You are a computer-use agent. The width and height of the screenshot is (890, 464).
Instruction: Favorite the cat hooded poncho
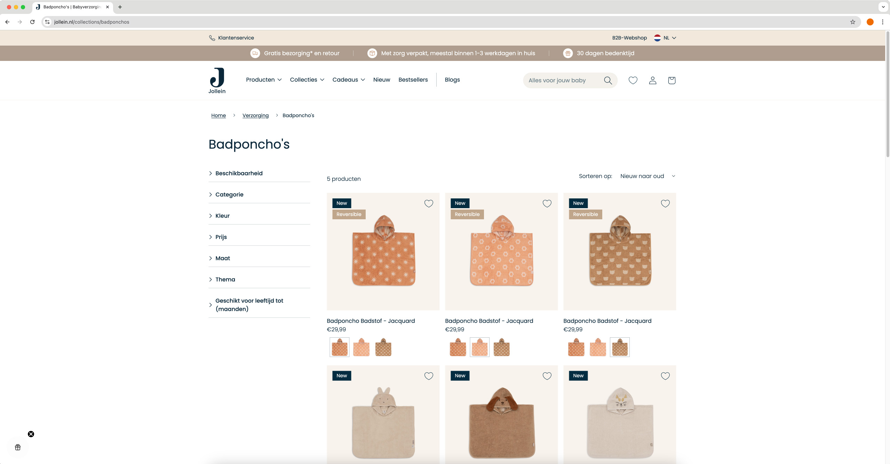point(665,376)
